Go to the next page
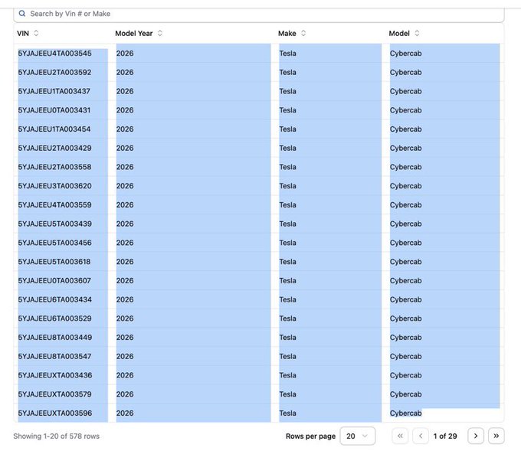The width and height of the screenshot is (521, 451). [476, 436]
